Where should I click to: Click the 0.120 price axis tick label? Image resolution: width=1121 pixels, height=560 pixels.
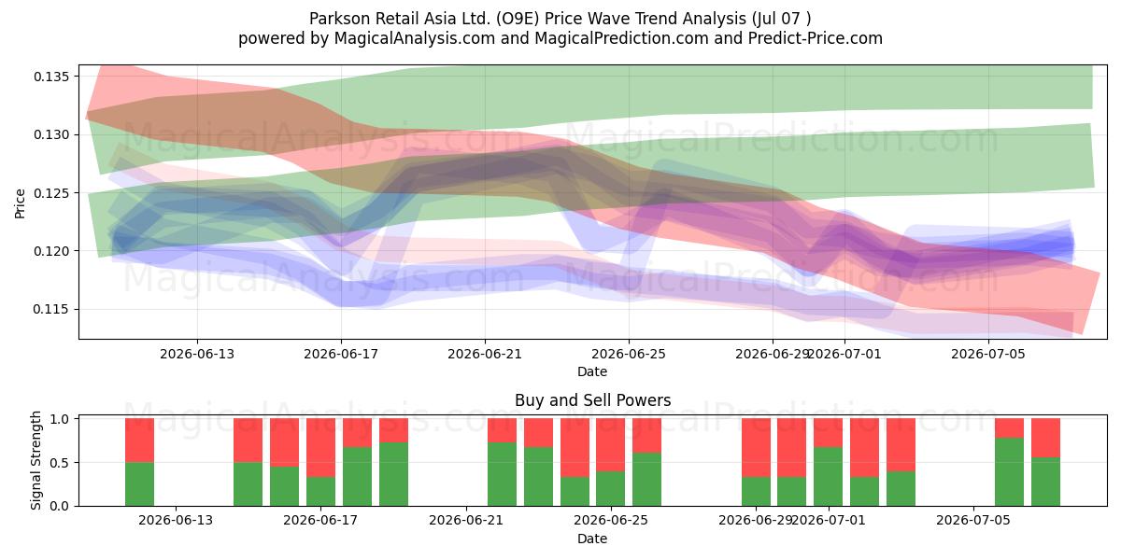point(52,251)
